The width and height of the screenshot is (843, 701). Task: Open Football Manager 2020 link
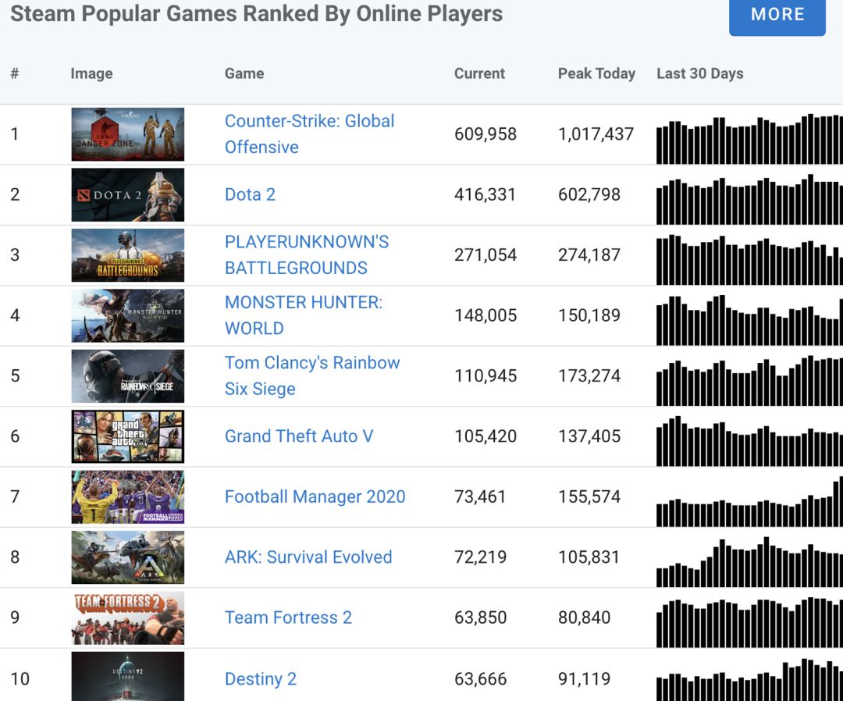(315, 496)
